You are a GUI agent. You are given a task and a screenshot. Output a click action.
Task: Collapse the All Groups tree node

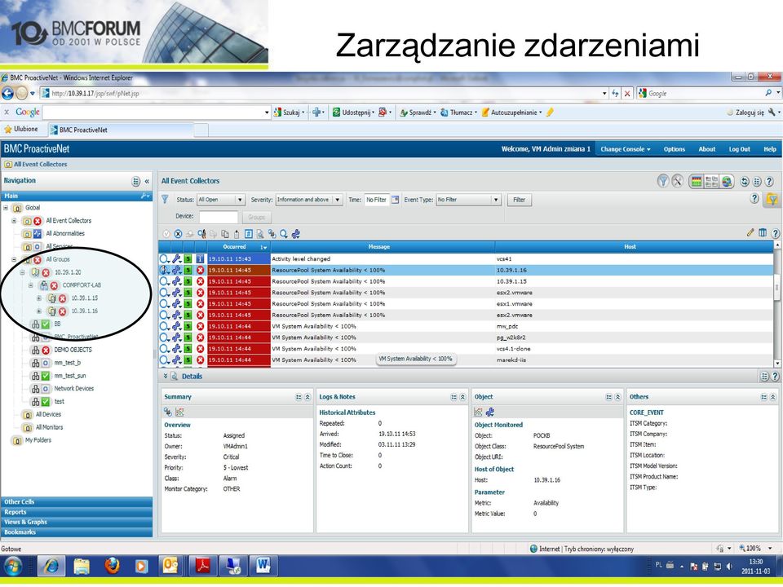14,259
